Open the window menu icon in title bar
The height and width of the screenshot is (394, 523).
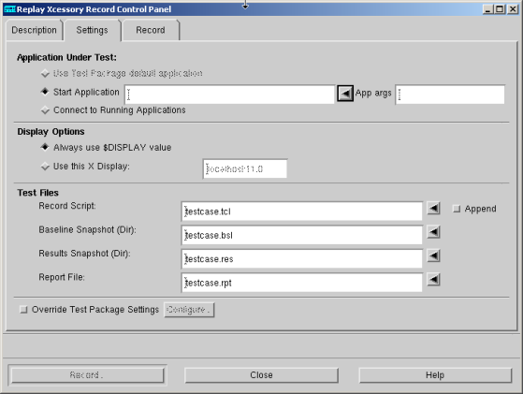(x=9, y=9)
